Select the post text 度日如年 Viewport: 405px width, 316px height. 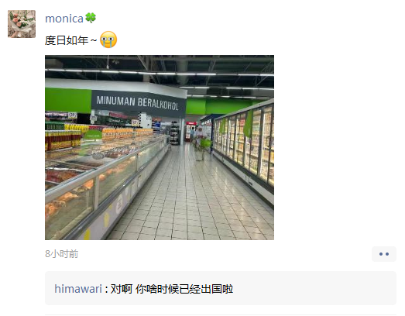[67, 40]
